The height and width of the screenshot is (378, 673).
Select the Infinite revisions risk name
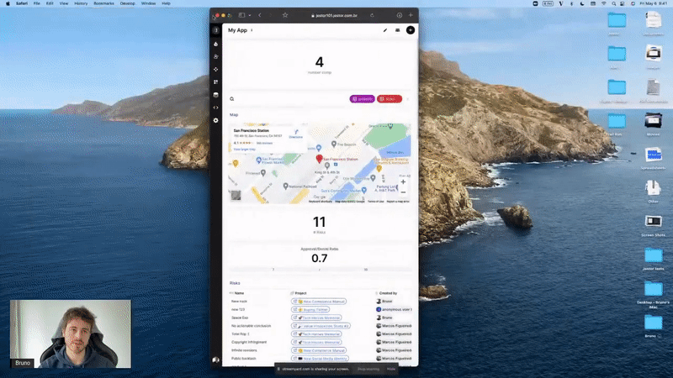[244, 350]
